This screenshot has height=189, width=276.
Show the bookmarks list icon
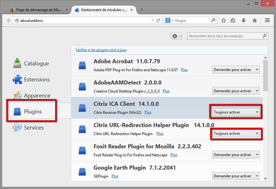pyautogui.click(x=233, y=20)
